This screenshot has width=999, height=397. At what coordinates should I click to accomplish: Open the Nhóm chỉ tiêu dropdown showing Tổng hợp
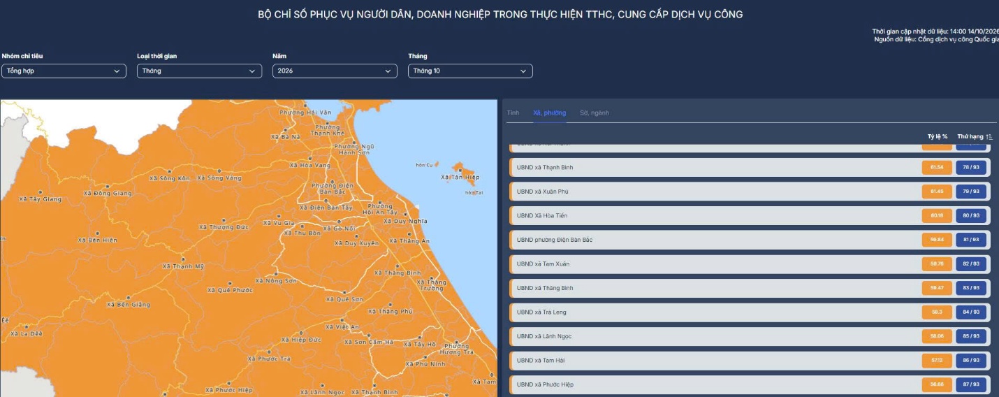(x=64, y=71)
